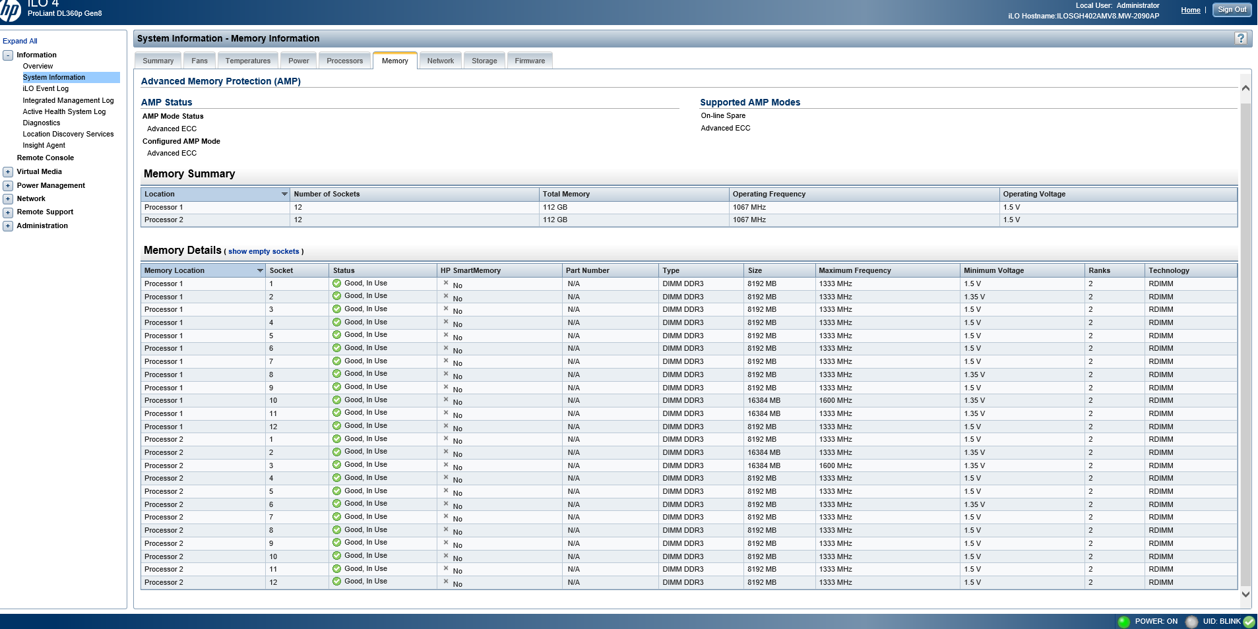Screen dimensions: 1258x629
Task: Click the gray UID indicator icon
Action: click(x=1191, y=621)
